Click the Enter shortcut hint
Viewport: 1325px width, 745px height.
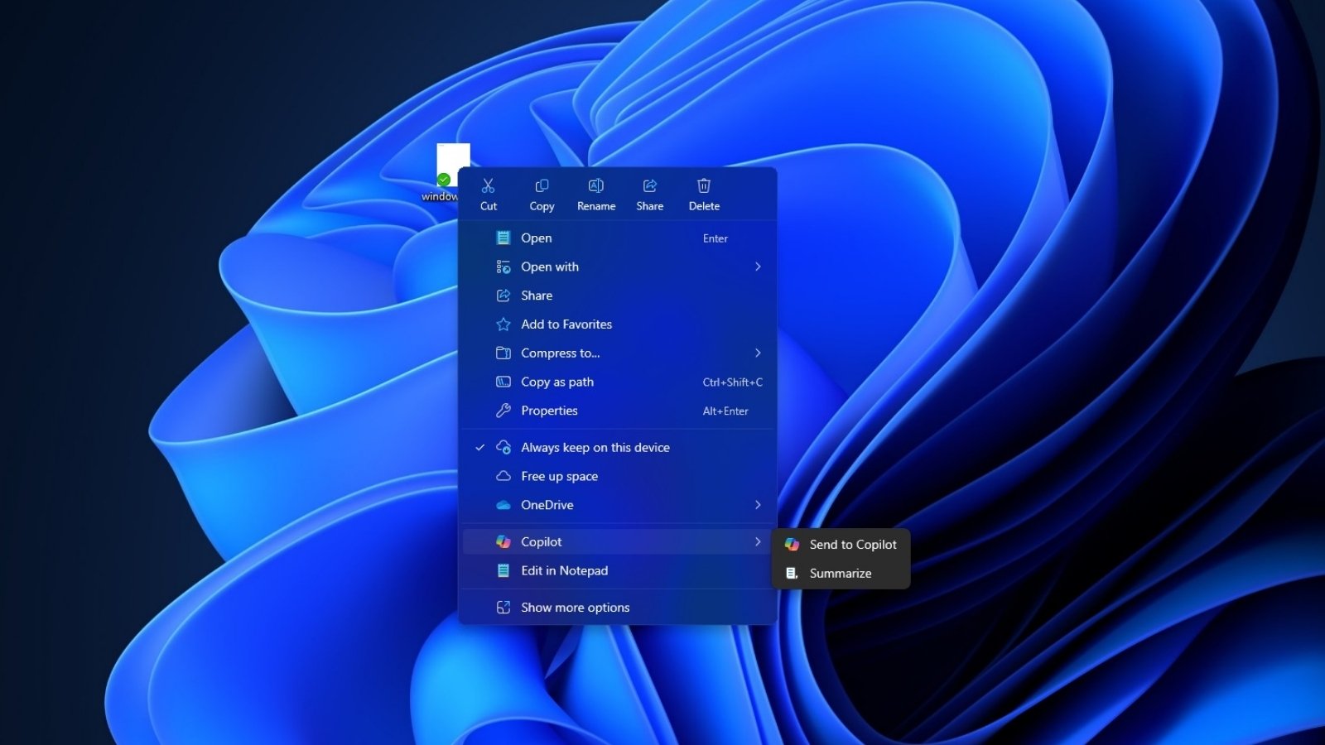[x=715, y=238]
